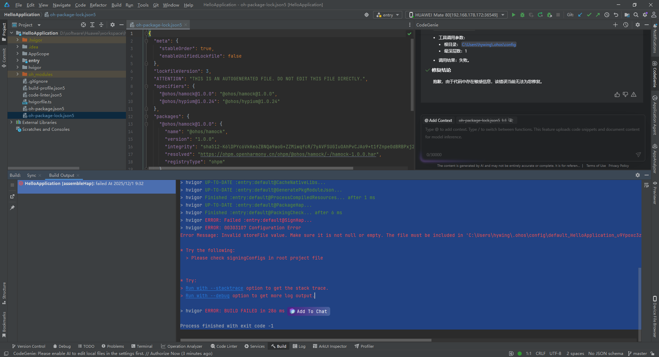The image size is (659, 357).
Task: Open Search Everywhere magnifier icon
Action: pyautogui.click(x=636, y=15)
